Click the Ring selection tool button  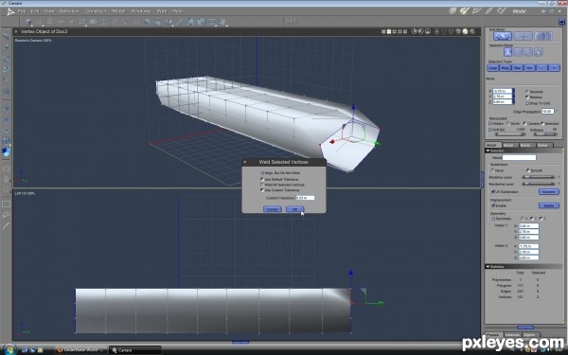pos(505,68)
